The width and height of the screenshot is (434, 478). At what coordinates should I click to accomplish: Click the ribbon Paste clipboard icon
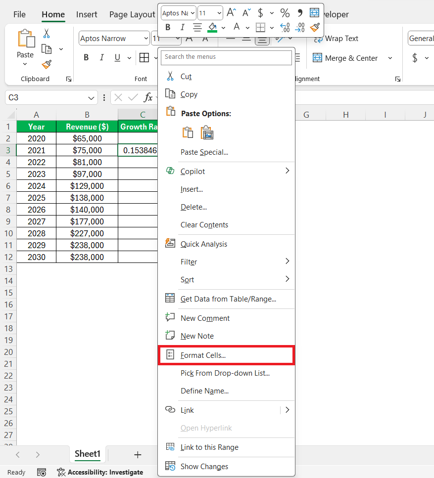coord(26,39)
